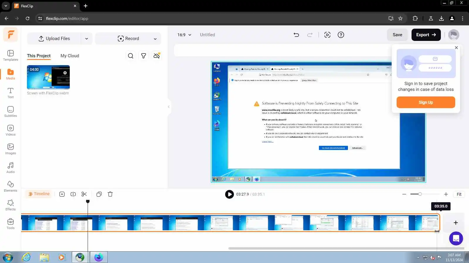
Task: Collapse the media panel with side arrow
Action: click(x=169, y=107)
